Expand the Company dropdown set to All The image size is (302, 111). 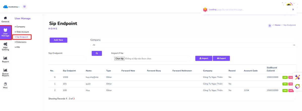click(193, 45)
